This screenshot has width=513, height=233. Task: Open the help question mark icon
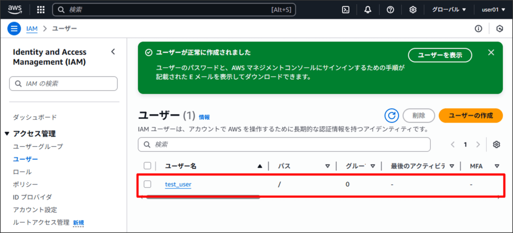(390, 9)
